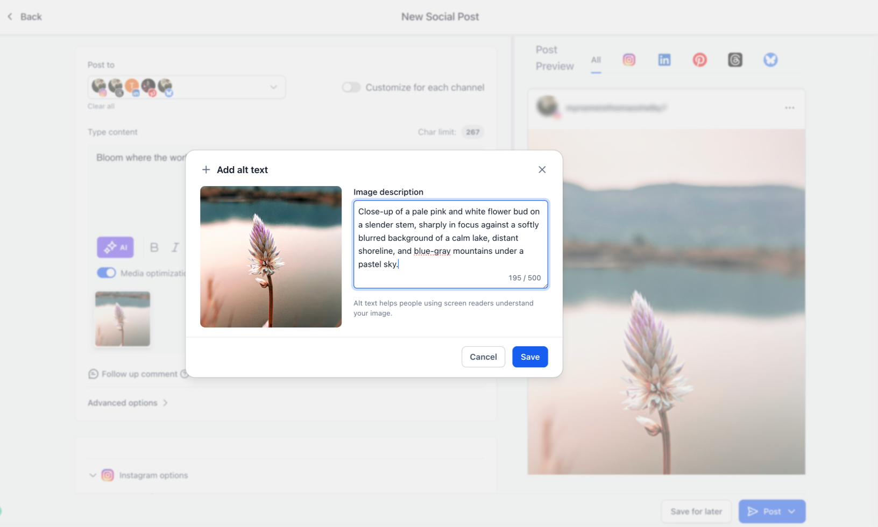Screen dimensions: 878x527
Task: Click the Follow up comment label
Action: point(139,374)
